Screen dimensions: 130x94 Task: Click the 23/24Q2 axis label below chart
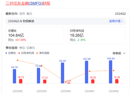[114, 91]
